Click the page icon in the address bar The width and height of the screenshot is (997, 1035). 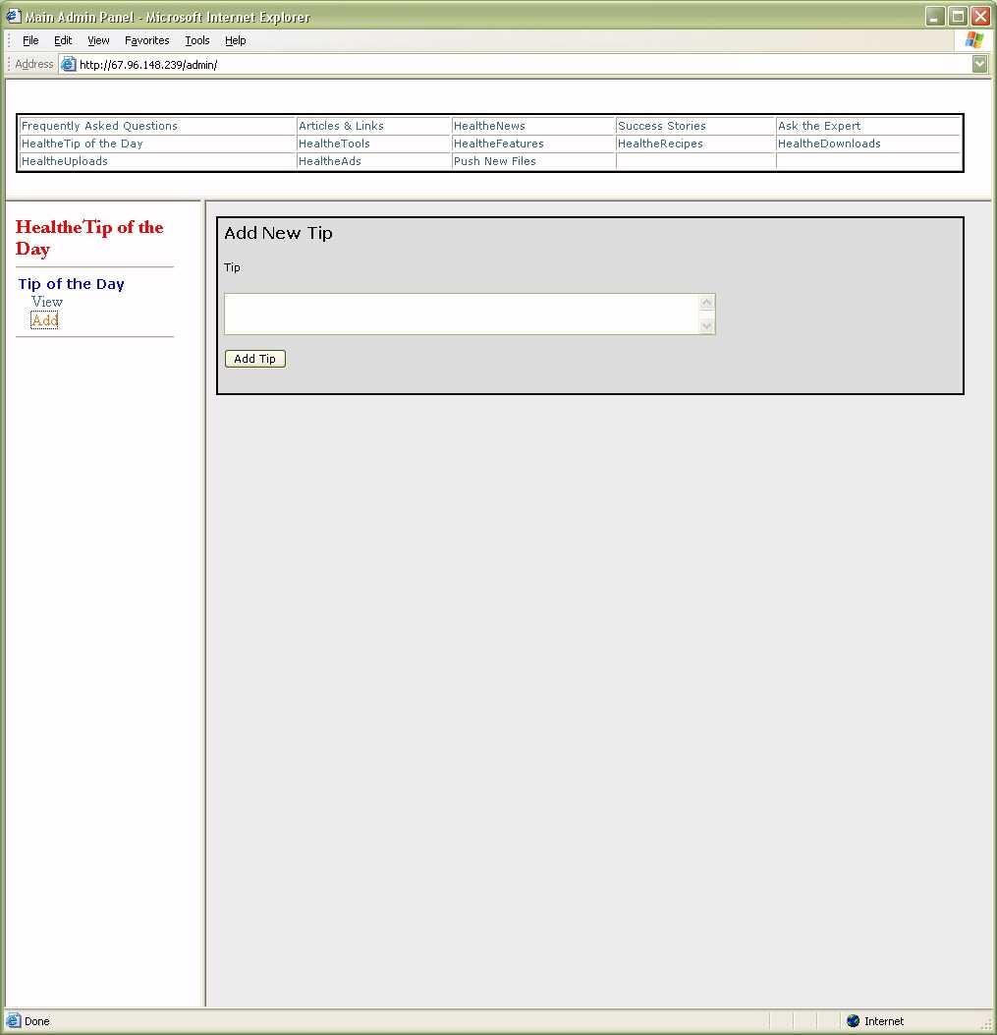pyautogui.click(x=68, y=65)
